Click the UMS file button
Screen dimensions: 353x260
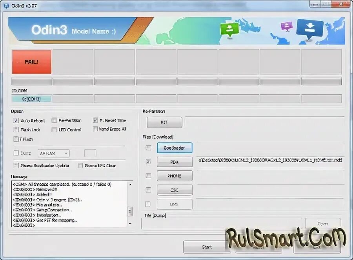pos(175,204)
